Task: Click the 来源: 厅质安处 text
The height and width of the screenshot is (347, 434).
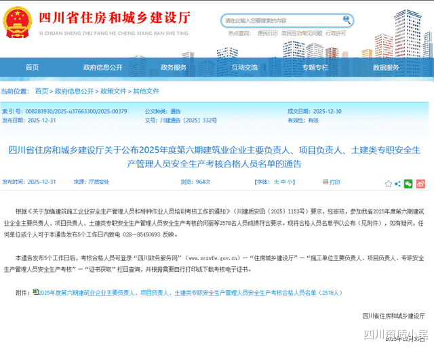Action: point(92,182)
